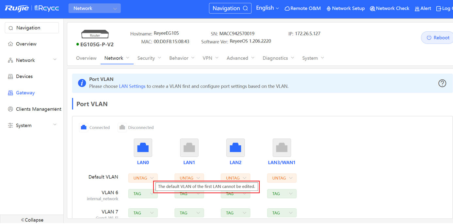The width and height of the screenshot is (453, 224).
Task: Open the Network scope dropdown in header
Action: [94, 8]
